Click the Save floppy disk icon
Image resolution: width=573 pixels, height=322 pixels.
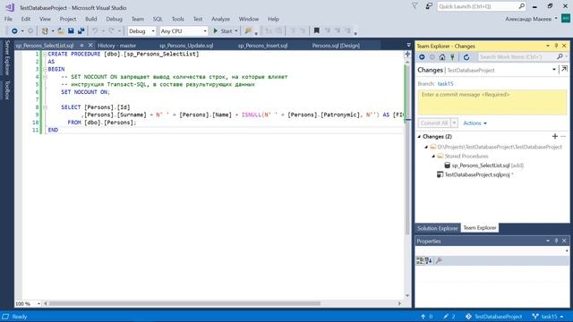coord(71,31)
